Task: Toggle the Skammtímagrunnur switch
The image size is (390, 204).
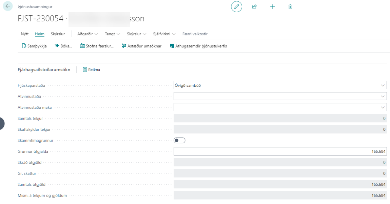Action: (179, 140)
